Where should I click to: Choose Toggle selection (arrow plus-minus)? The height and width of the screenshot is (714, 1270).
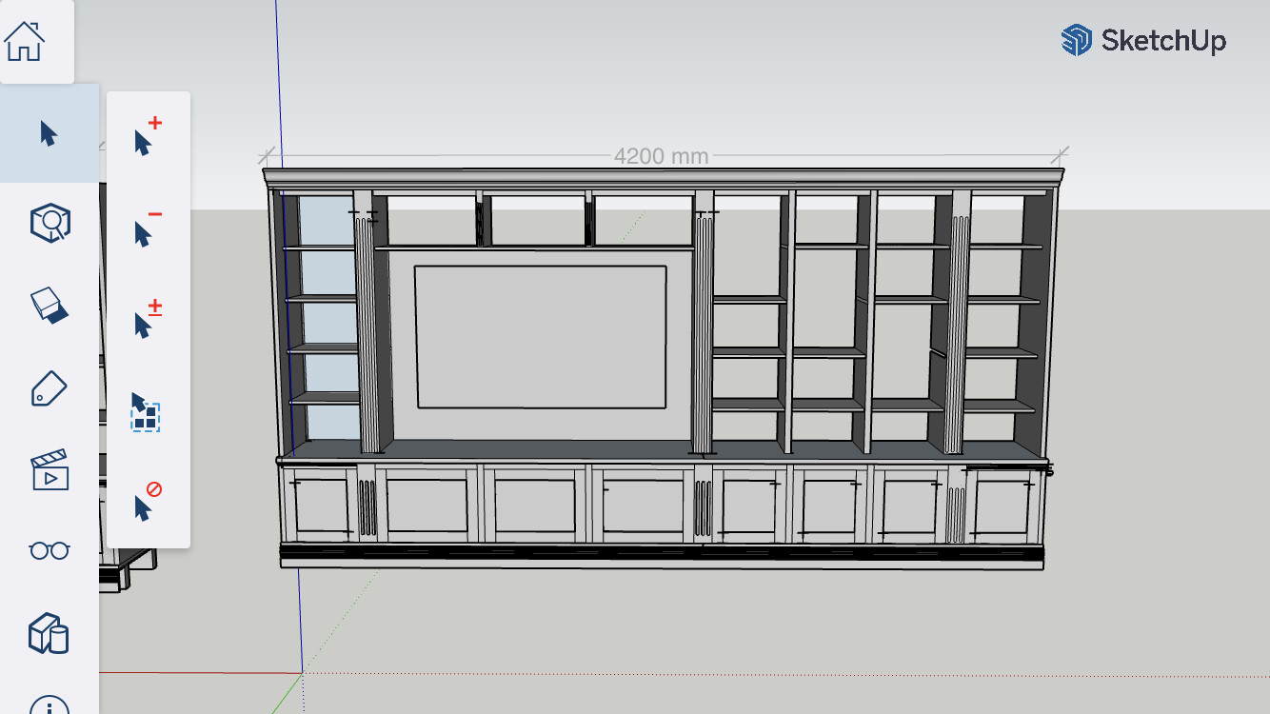click(x=148, y=320)
